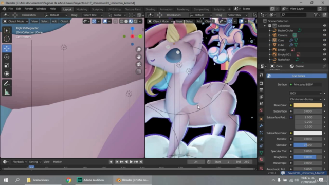
Task: Select the Move tool
Action: pyautogui.click(x=7, y=48)
